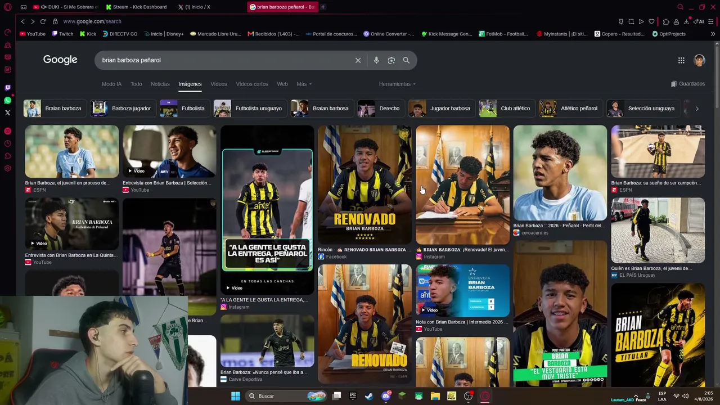Open the Downloads icon in the toolbar
720x405 pixels.
tap(687, 21)
